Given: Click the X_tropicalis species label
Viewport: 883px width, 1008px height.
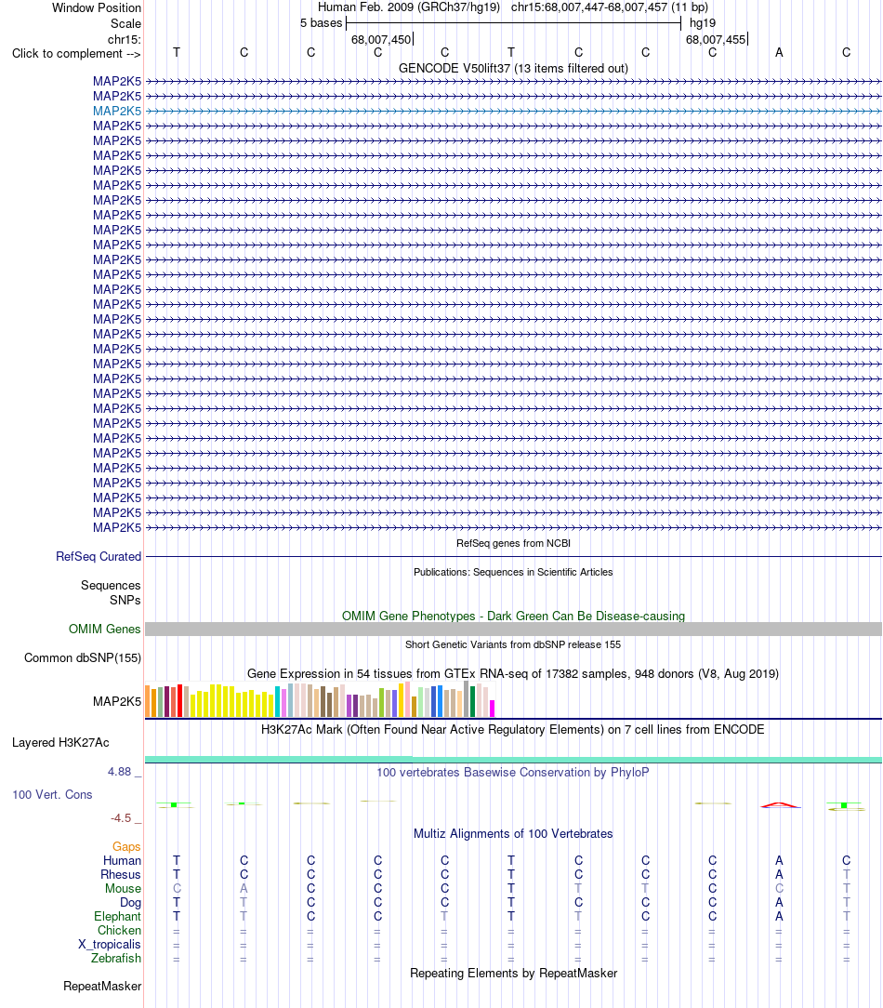Looking at the screenshot, I should pyautogui.click(x=110, y=945).
